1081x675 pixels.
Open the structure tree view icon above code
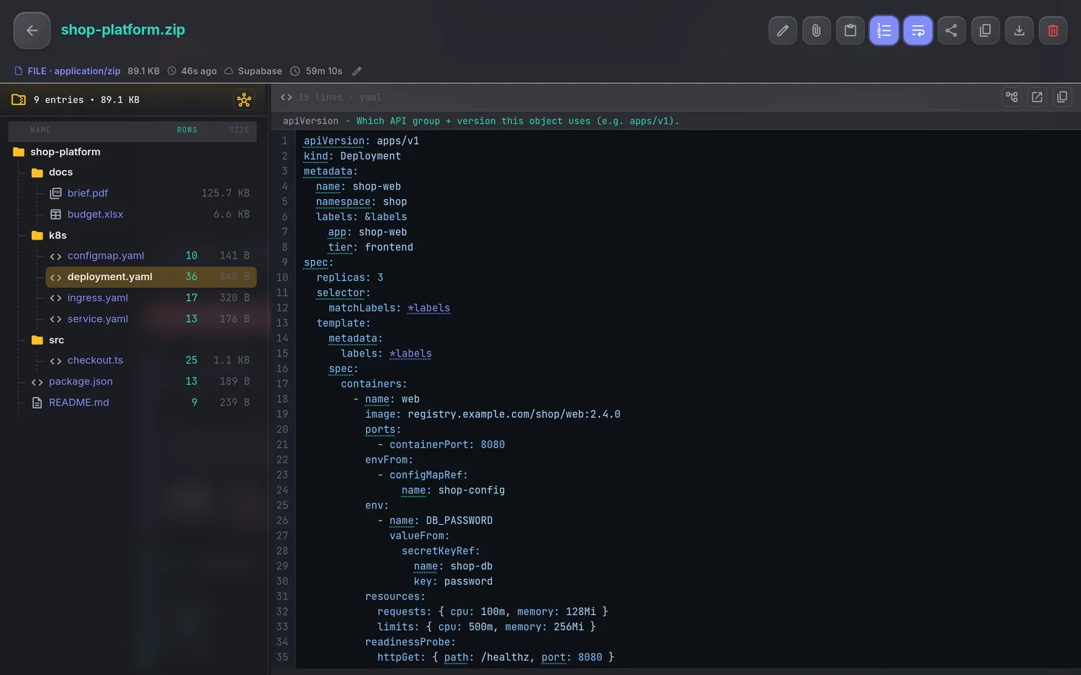[1011, 97]
